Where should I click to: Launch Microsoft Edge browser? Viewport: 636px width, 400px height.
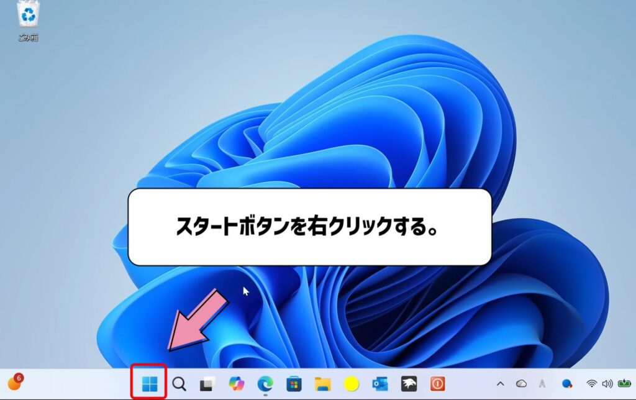[266, 384]
